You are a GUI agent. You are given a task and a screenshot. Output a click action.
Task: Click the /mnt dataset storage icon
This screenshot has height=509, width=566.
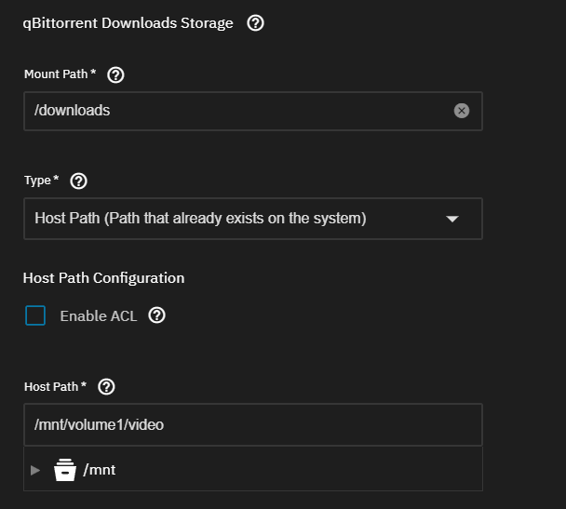pyautogui.click(x=65, y=470)
